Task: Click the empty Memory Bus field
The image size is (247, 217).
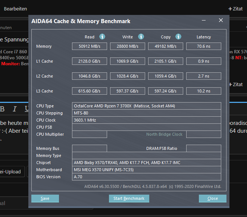Action: point(90,148)
